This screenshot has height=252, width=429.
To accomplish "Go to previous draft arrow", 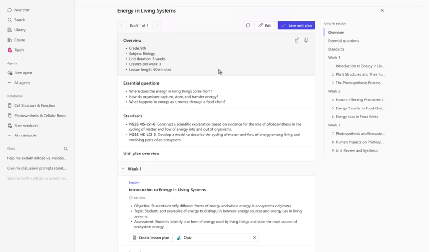I will [122, 25].
